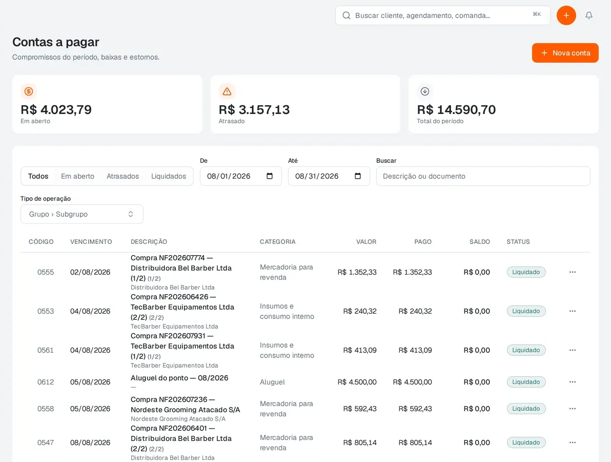
Task: Focus the global search field
Action: 443,15
